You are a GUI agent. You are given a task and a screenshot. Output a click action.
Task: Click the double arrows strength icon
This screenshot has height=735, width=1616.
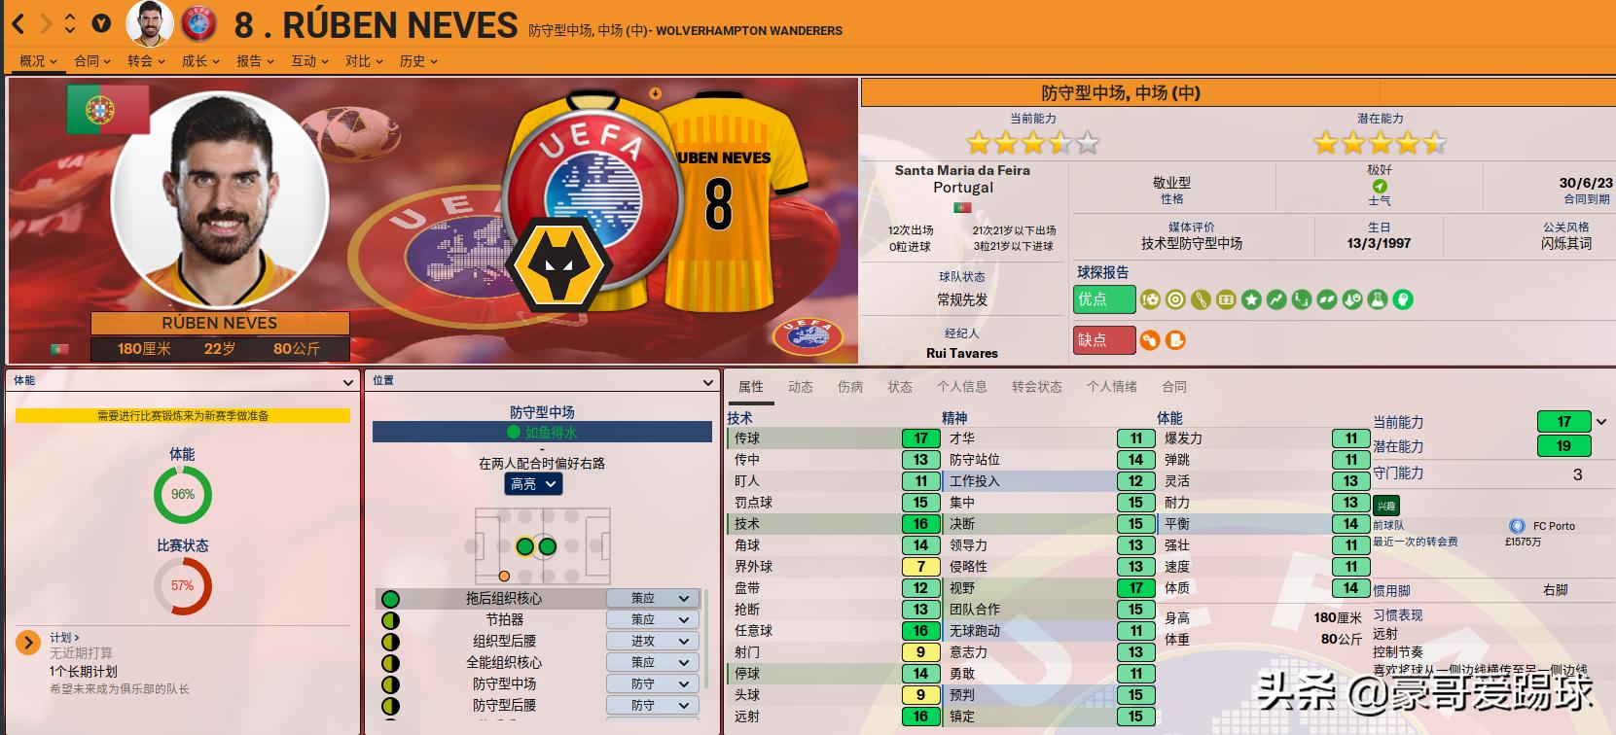coord(1327,299)
